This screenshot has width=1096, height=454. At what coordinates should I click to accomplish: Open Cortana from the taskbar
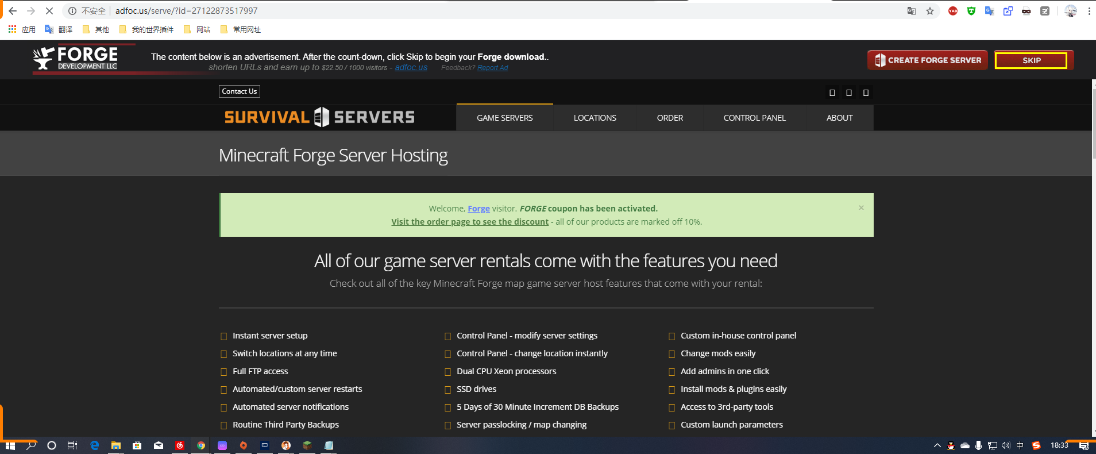(x=52, y=445)
